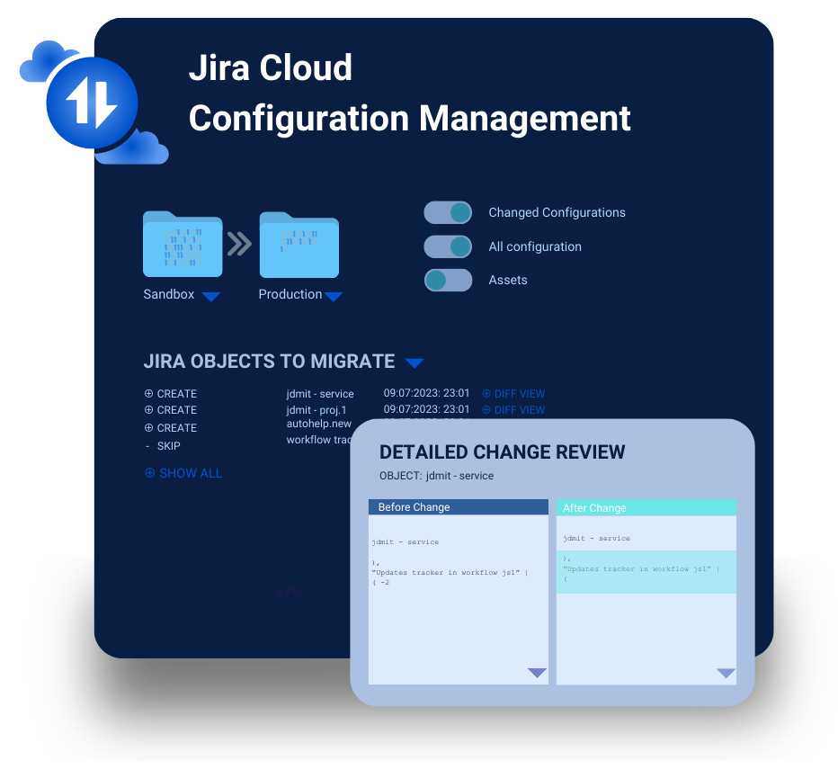Click CREATE action for jdmit - proj.1

177,410
